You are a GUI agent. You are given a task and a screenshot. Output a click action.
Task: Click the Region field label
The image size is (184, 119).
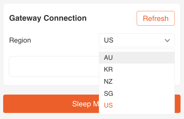coord(20,40)
